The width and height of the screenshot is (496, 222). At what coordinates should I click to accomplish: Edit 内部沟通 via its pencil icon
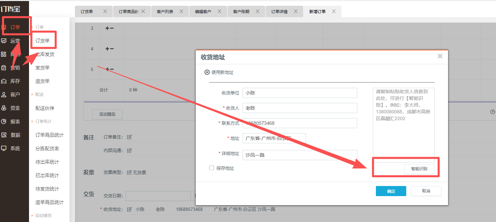click(x=129, y=150)
